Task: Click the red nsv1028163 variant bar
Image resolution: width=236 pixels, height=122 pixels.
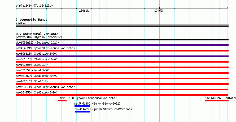Action: tap(122, 84)
